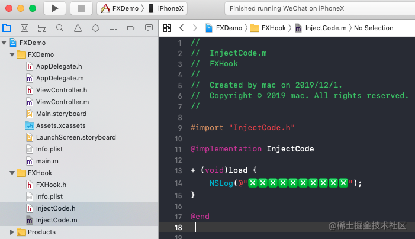Viewport: 415px width, 239px height.
Task: Show the Report navigator speech bubble icon
Action: [x=149, y=28]
